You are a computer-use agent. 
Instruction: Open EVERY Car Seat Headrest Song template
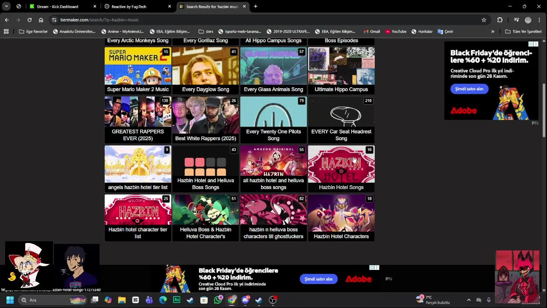coord(341,119)
